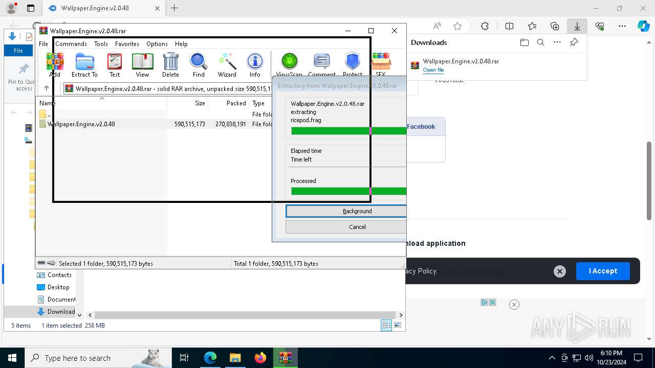
Task: Open the File tab in File Explorer
Action: coord(18,51)
